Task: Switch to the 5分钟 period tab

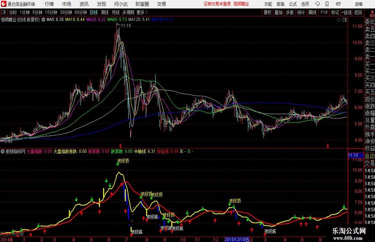Action: tap(37, 12)
